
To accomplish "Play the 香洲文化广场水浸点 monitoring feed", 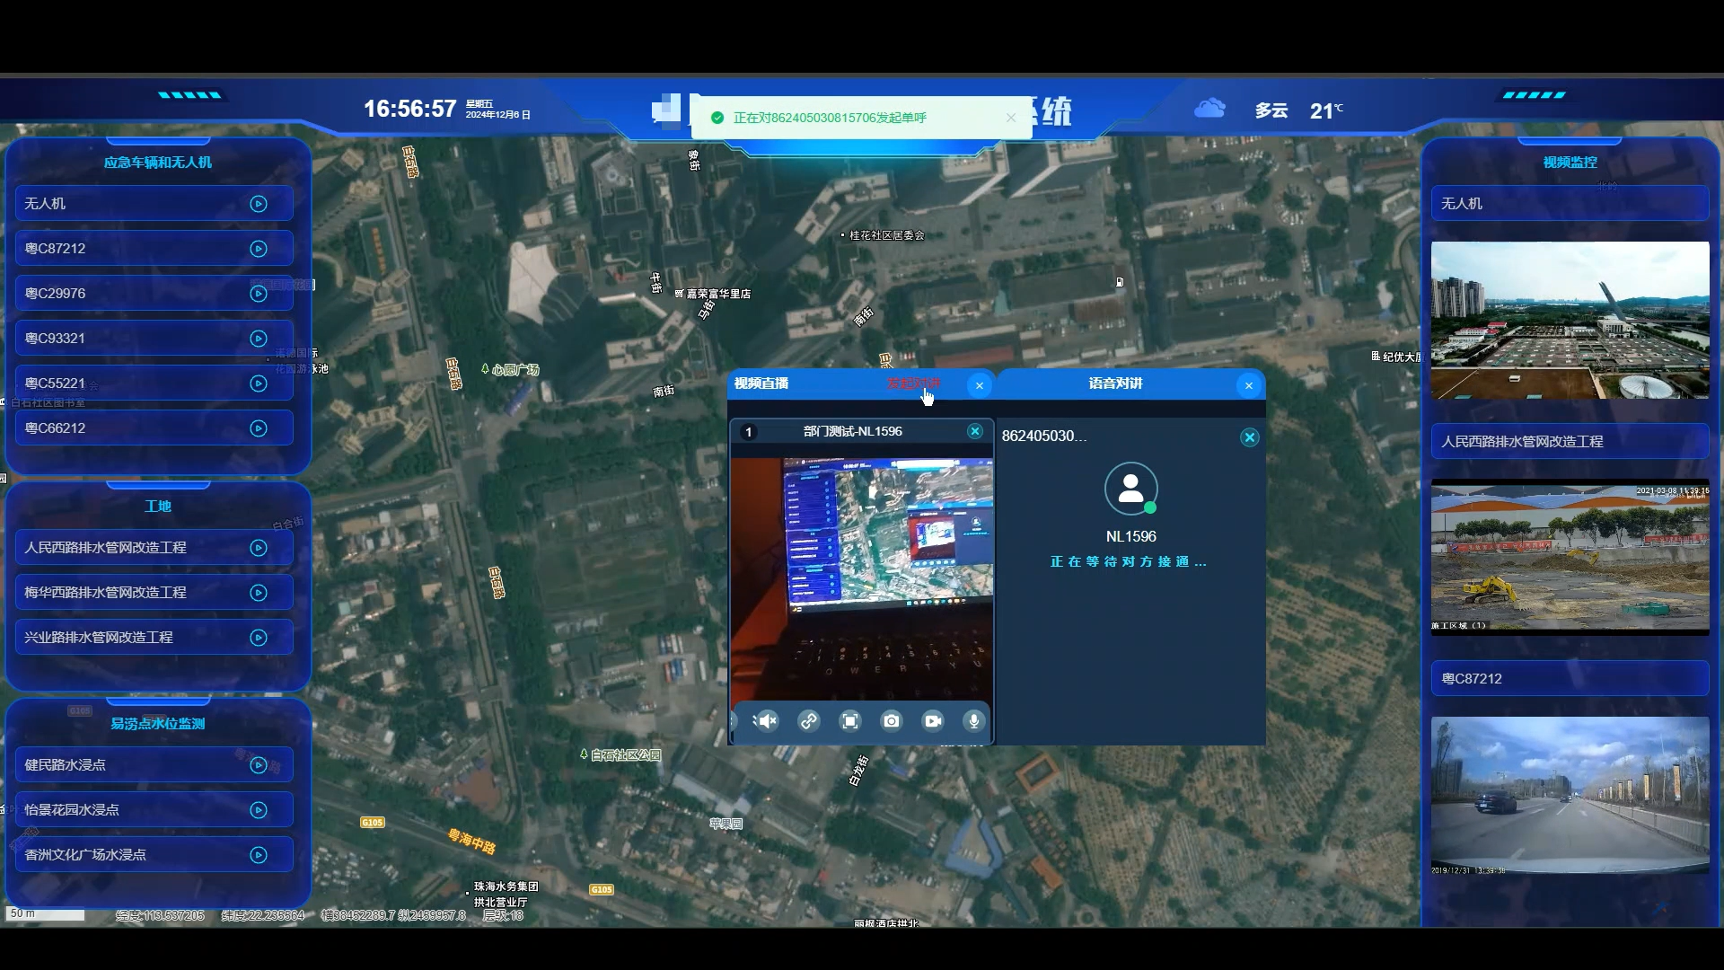I will (x=259, y=855).
